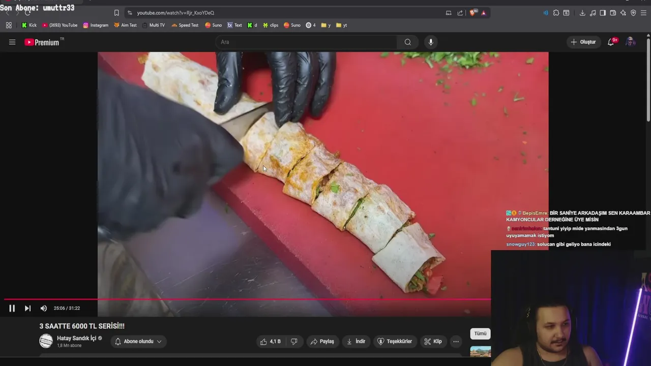The width and height of the screenshot is (651, 366).
Task: Click the Oluştur create button
Action: 583,42
